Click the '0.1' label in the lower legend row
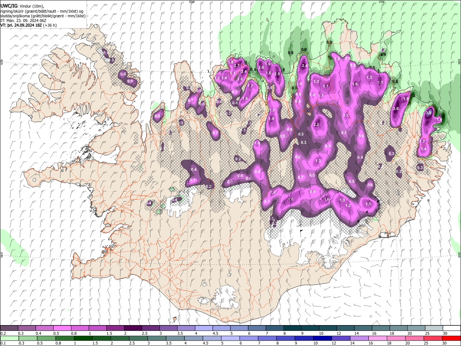Screen dimensions: 461x346 pyautogui.click(x=3, y=343)
